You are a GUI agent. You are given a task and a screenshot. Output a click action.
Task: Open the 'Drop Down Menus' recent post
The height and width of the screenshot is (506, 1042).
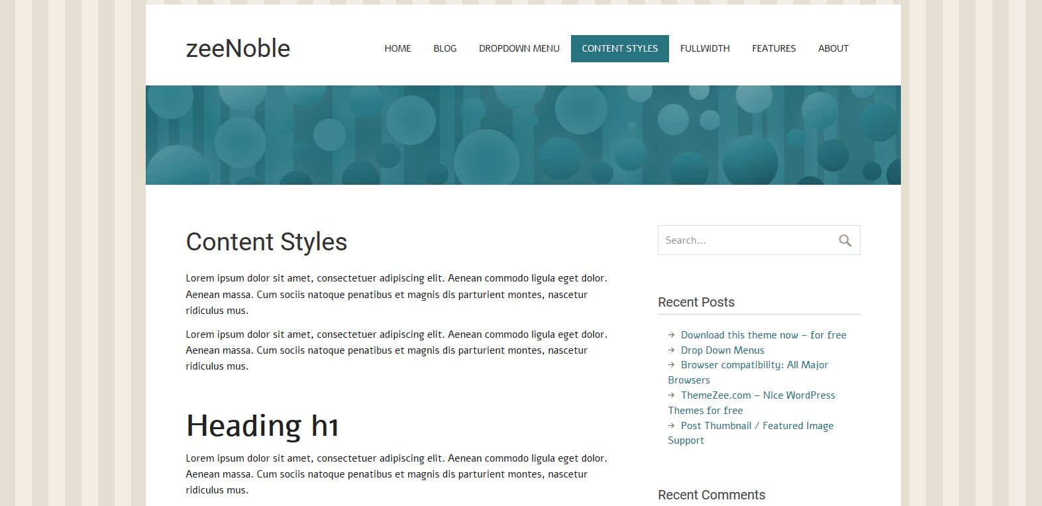click(722, 350)
